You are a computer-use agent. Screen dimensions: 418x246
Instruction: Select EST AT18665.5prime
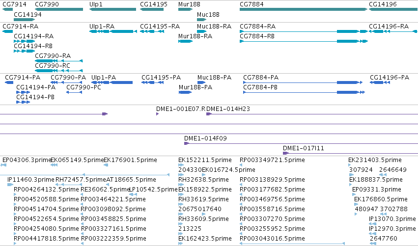131,180
